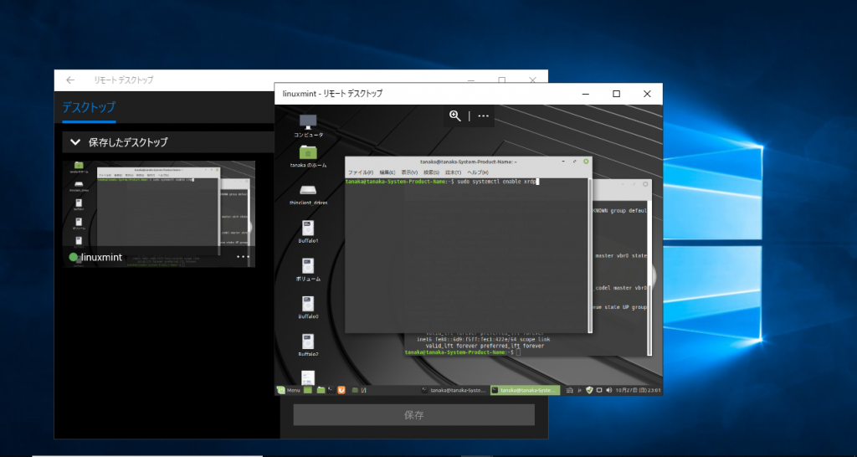Open the 検索(S) menu in terminal
Image resolution: width=857 pixels, height=457 pixels.
(x=431, y=172)
